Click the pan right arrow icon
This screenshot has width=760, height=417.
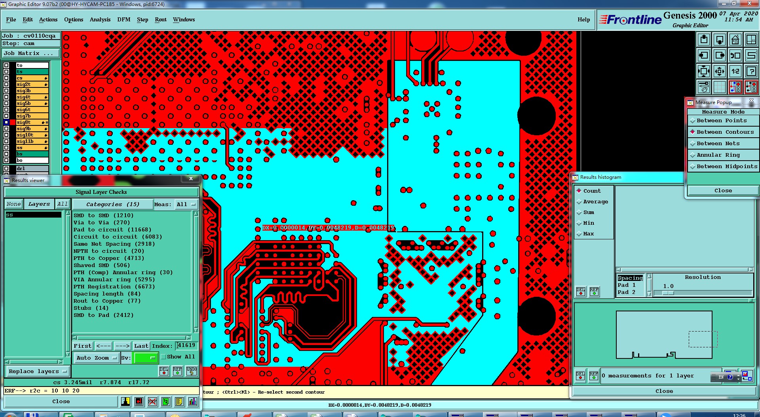coord(720,55)
